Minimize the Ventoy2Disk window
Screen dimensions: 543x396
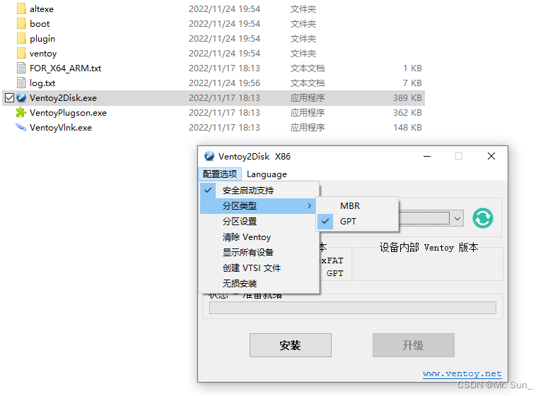427,156
